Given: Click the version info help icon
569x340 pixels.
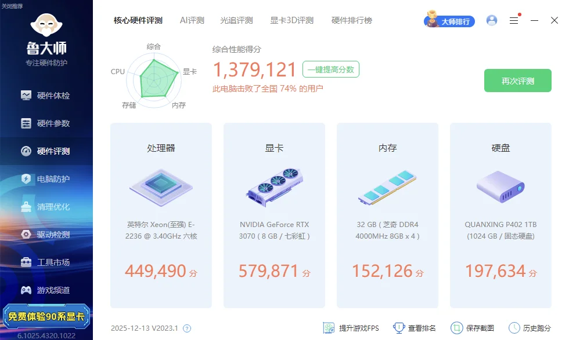Looking at the screenshot, I should [187, 328].
